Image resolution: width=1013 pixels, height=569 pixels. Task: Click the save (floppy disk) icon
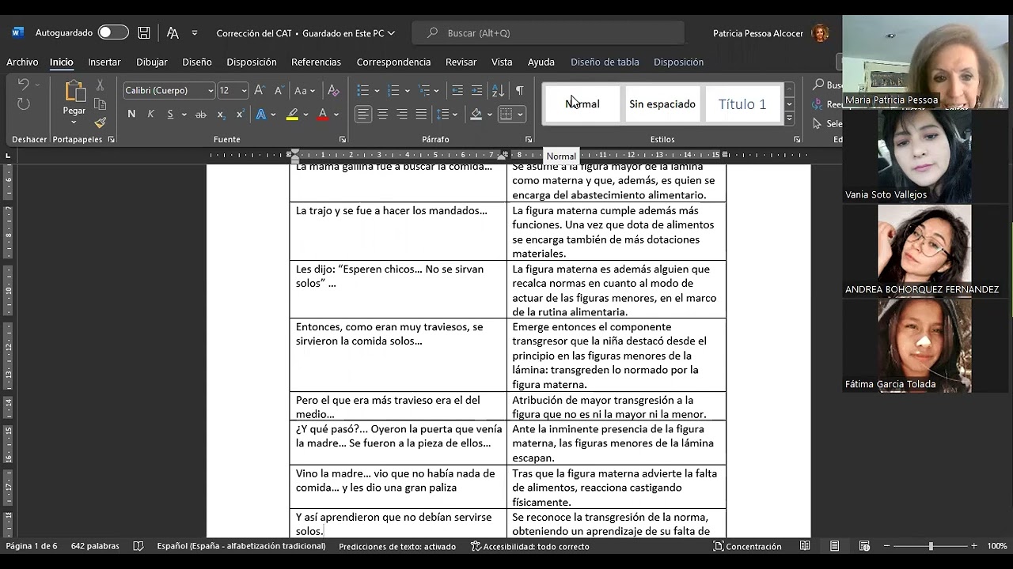[x=144, y=33]
